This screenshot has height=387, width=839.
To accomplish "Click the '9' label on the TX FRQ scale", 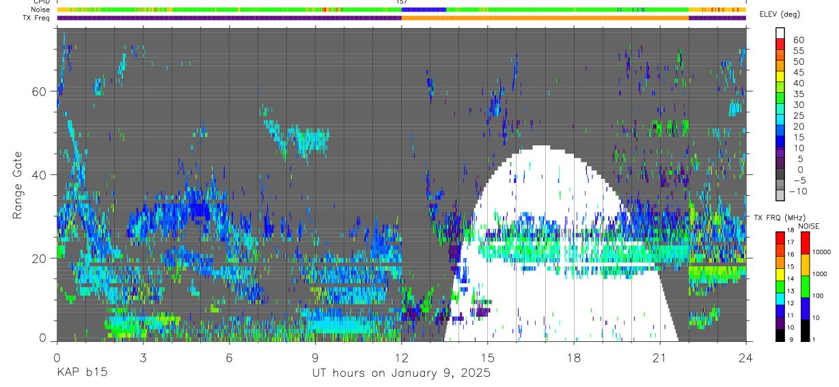I will pyautogui.click(x=793, y=341).
